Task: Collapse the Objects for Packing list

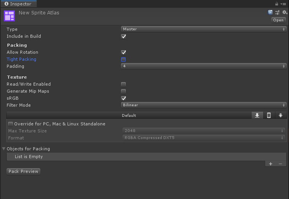Action: pos(4,149)
